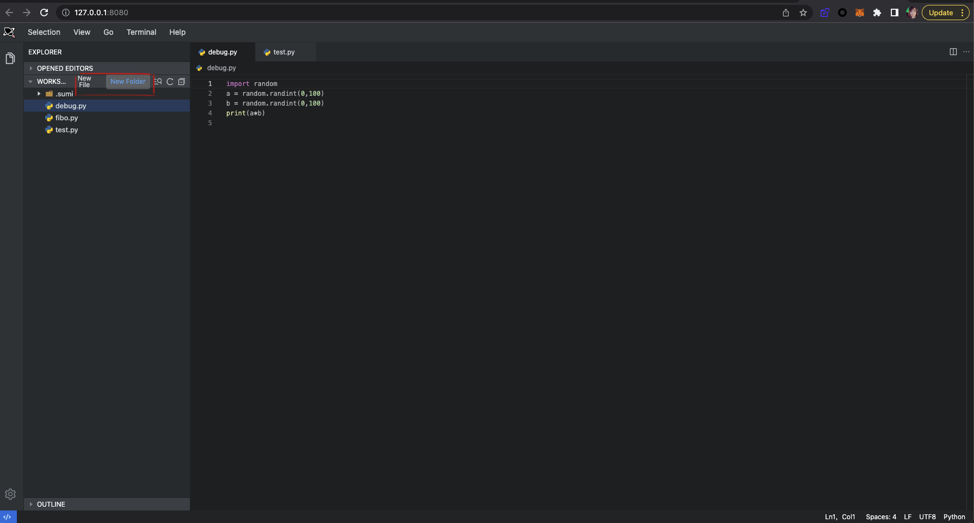Click the Update button in the browser
The height and width of the screenshot is (523, 974).
941,12
